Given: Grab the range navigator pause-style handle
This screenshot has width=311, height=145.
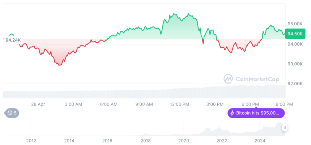Looking at the screenshot, I should pos(285,128).
